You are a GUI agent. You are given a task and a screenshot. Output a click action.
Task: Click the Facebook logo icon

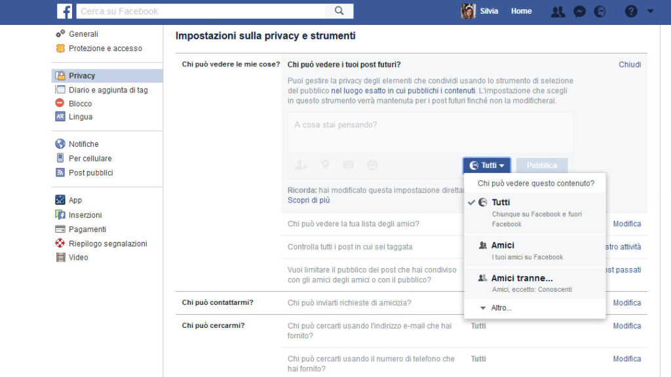point(65,11)
